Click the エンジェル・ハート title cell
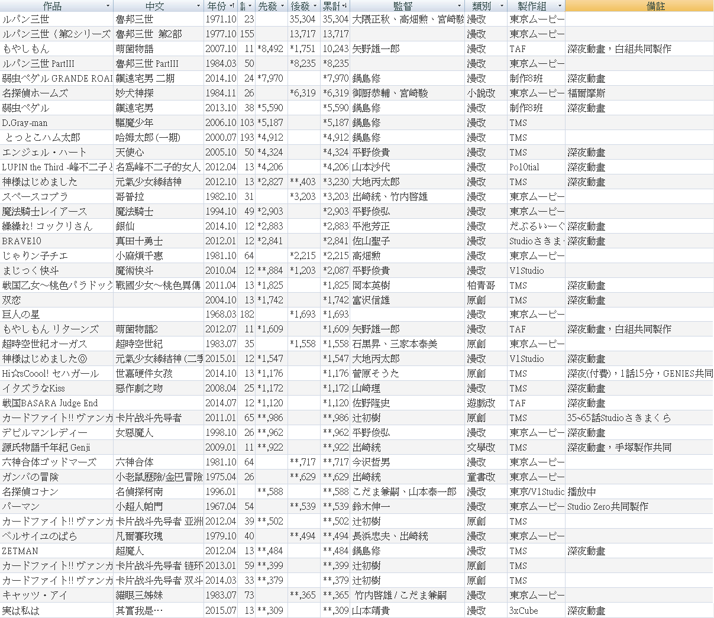The width and height of the screenshot is (714, 618). (x=57, y=152)
